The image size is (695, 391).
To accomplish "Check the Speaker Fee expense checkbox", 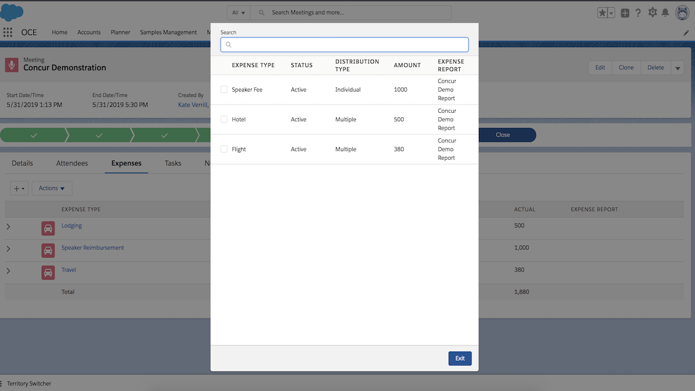I will point(224,89).
